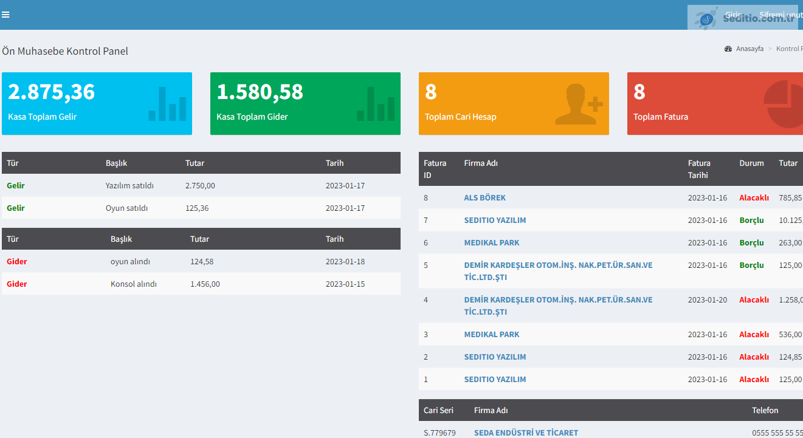Image resolution: width=803 pixels, height=438 pixels.
Task: Click the 2023-01-18 expense date
Action: (x=345, y=261)
